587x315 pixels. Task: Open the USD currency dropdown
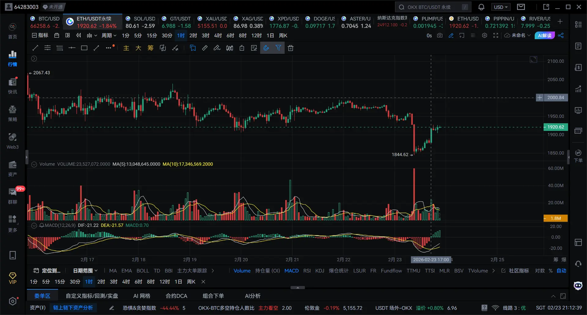coord(500,7)
